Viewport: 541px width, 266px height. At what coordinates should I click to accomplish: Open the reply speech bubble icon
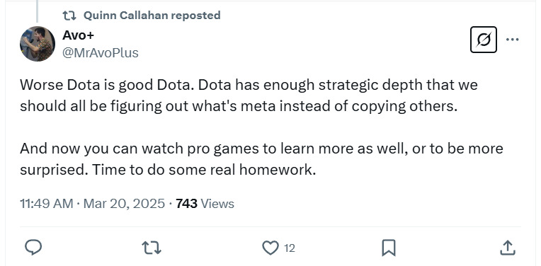click(33, 248)
